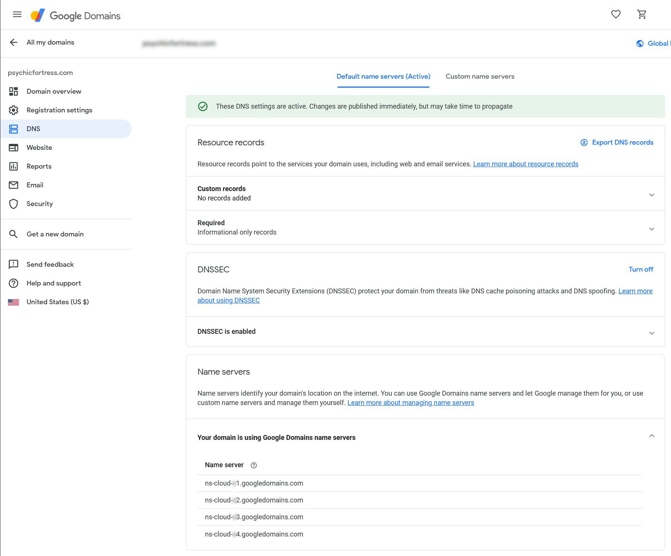Click the Global link text
Image resolution: width=671 pixels, height=556 pixels.
(658, 43)
